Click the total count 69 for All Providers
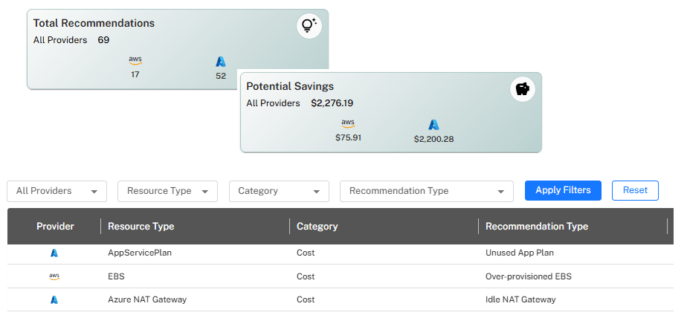Image resolution: width=687 pixels, height=318 pixels. 103,40
